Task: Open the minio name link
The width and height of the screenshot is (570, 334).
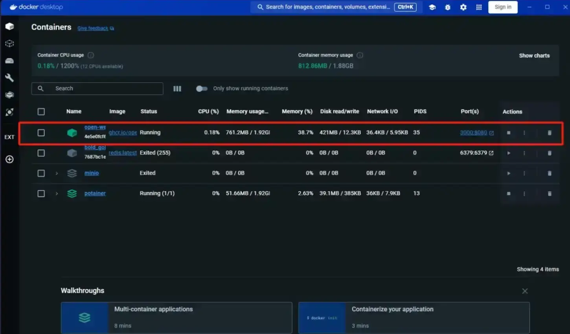Action: coord(91,173)
